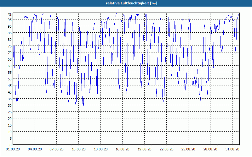The width and height of the screenshot is (252, 157).
Task: Click the y-axis label 50
Action: coord(10,79)
